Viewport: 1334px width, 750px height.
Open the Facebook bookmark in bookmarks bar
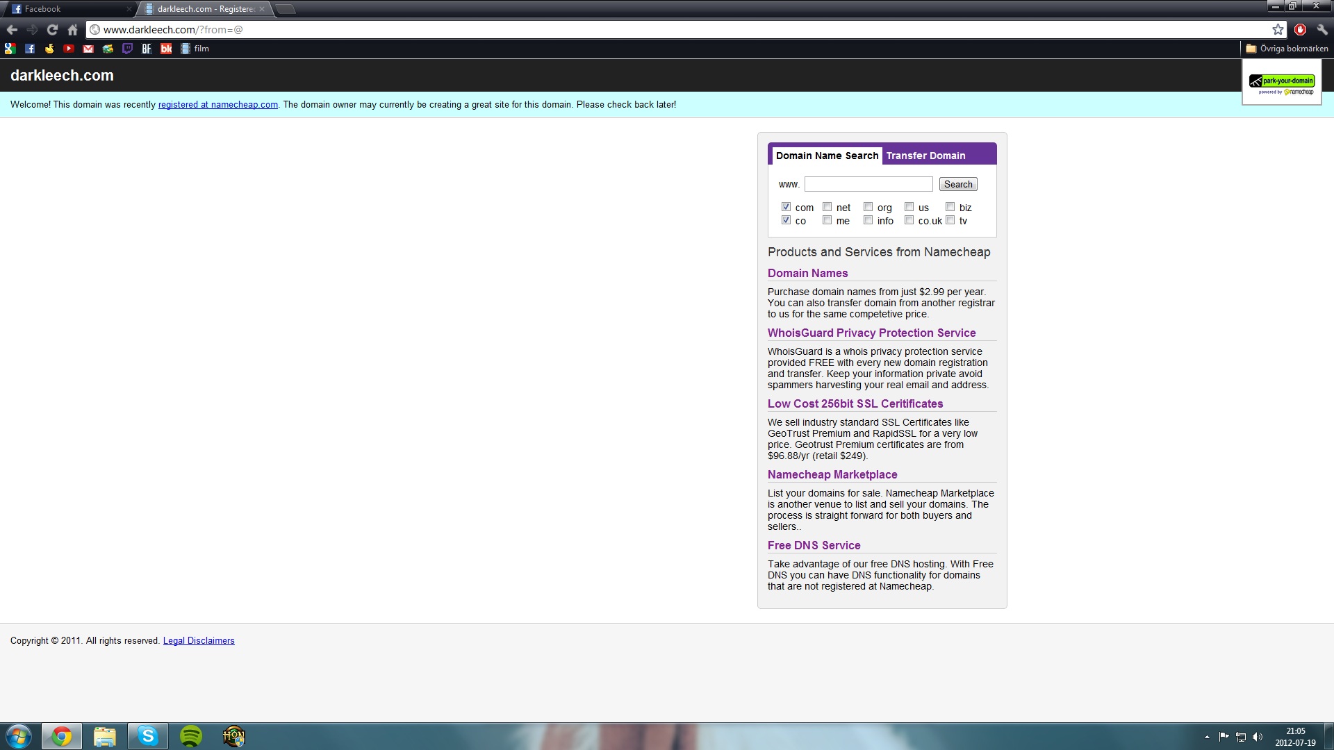(x=30, y=49)
